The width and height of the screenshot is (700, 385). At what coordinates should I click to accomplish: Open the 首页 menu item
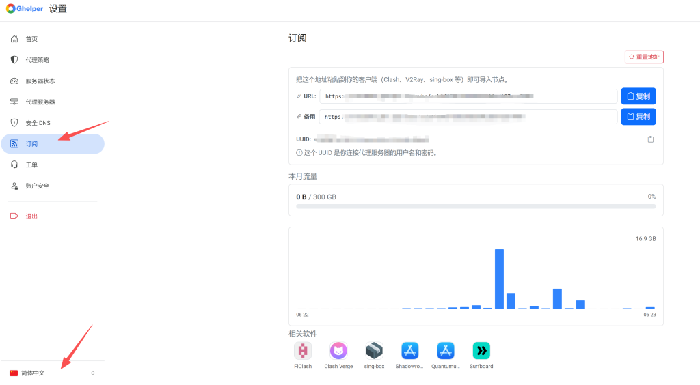click(x=53, y=39)
